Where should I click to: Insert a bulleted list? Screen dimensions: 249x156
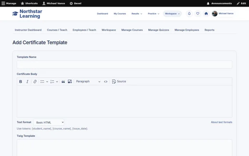pos(42,82)
